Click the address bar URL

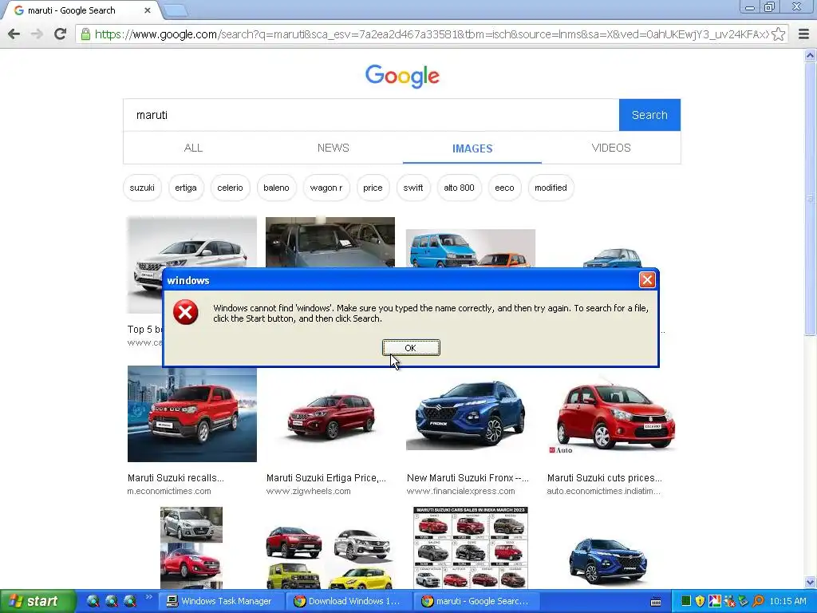tap(432, 34)
